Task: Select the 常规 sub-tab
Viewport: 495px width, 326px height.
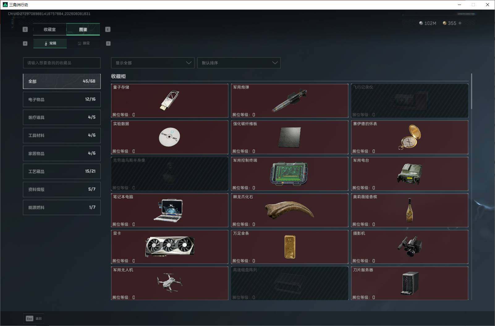Action: pos(50,43)
